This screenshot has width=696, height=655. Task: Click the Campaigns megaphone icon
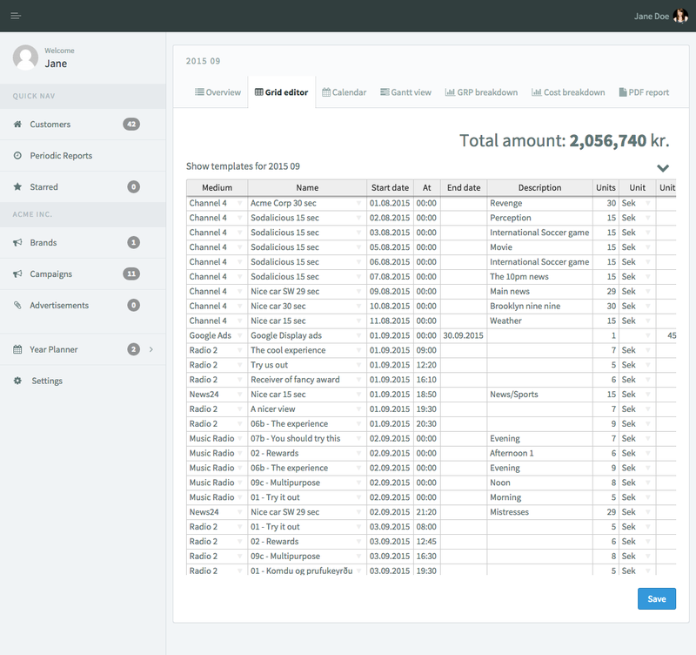(17, 273)
